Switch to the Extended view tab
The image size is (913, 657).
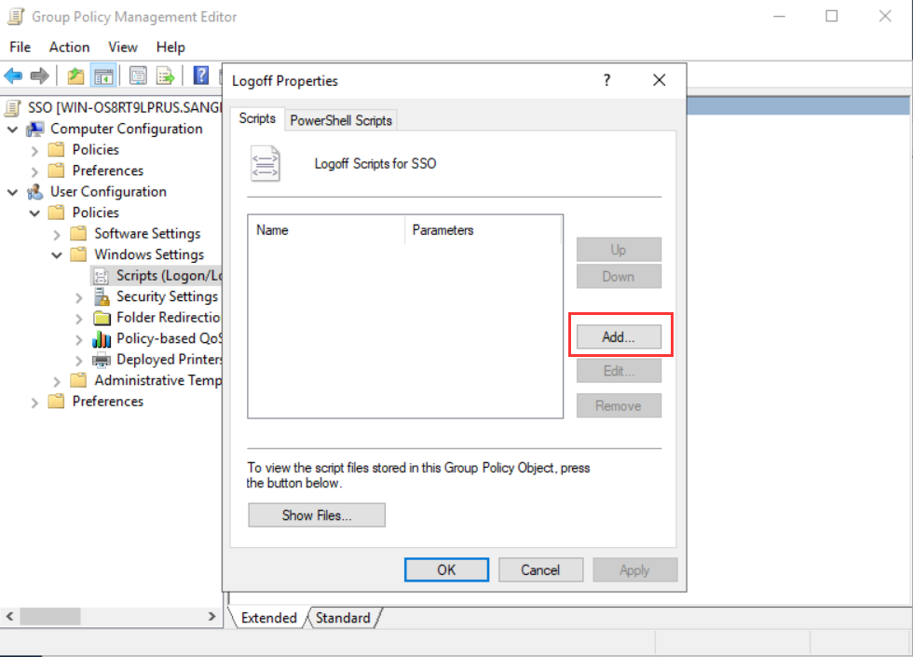click(x=269, y=617)
